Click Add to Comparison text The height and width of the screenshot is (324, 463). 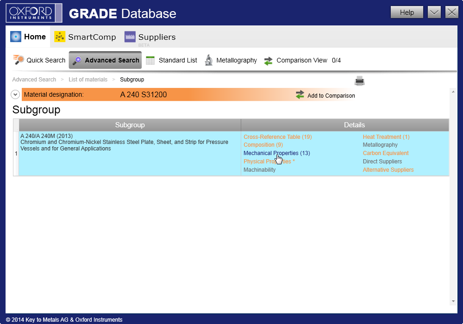click(331, 96)
